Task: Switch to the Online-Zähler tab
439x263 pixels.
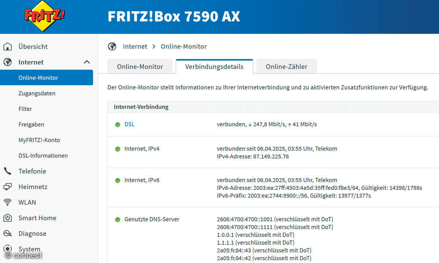Action: coord(286,66)
